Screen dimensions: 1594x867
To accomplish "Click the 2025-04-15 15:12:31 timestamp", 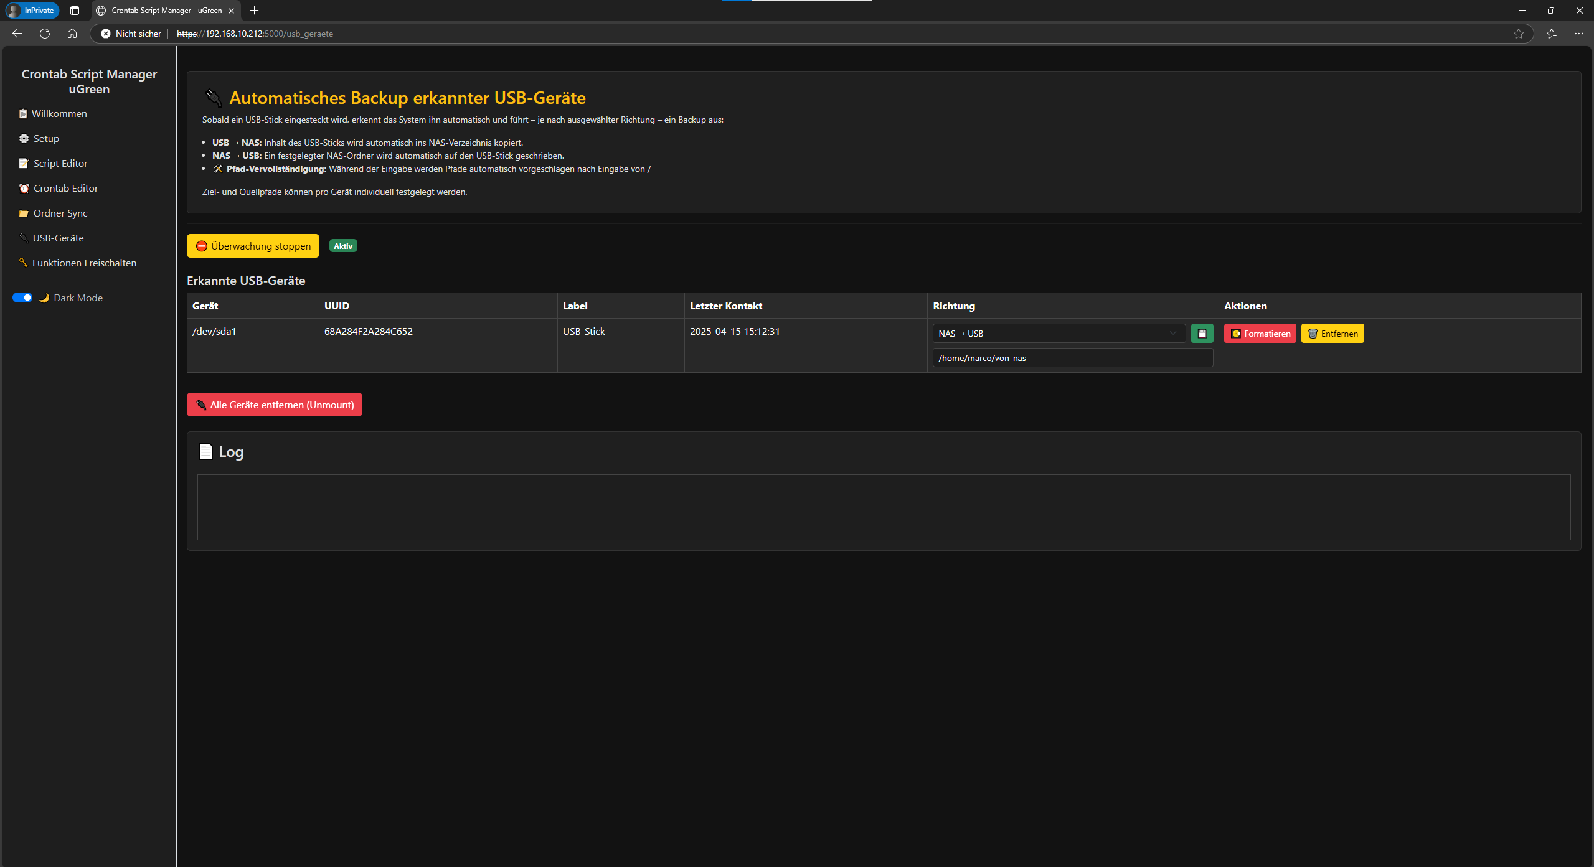I will [735, 332].
